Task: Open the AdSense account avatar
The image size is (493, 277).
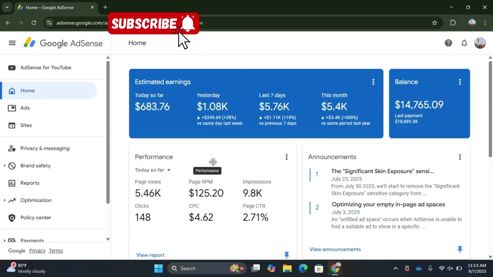Action: [x=480, y=43]
